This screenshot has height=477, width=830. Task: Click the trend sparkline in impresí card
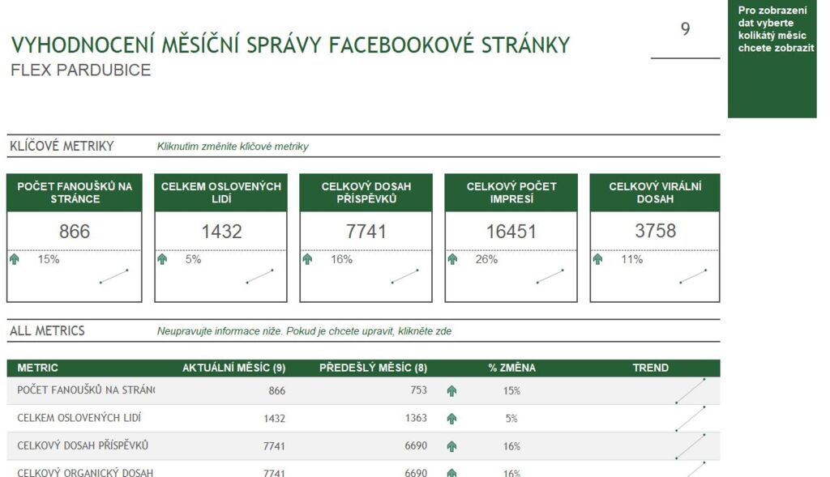(x=550, y=276)
